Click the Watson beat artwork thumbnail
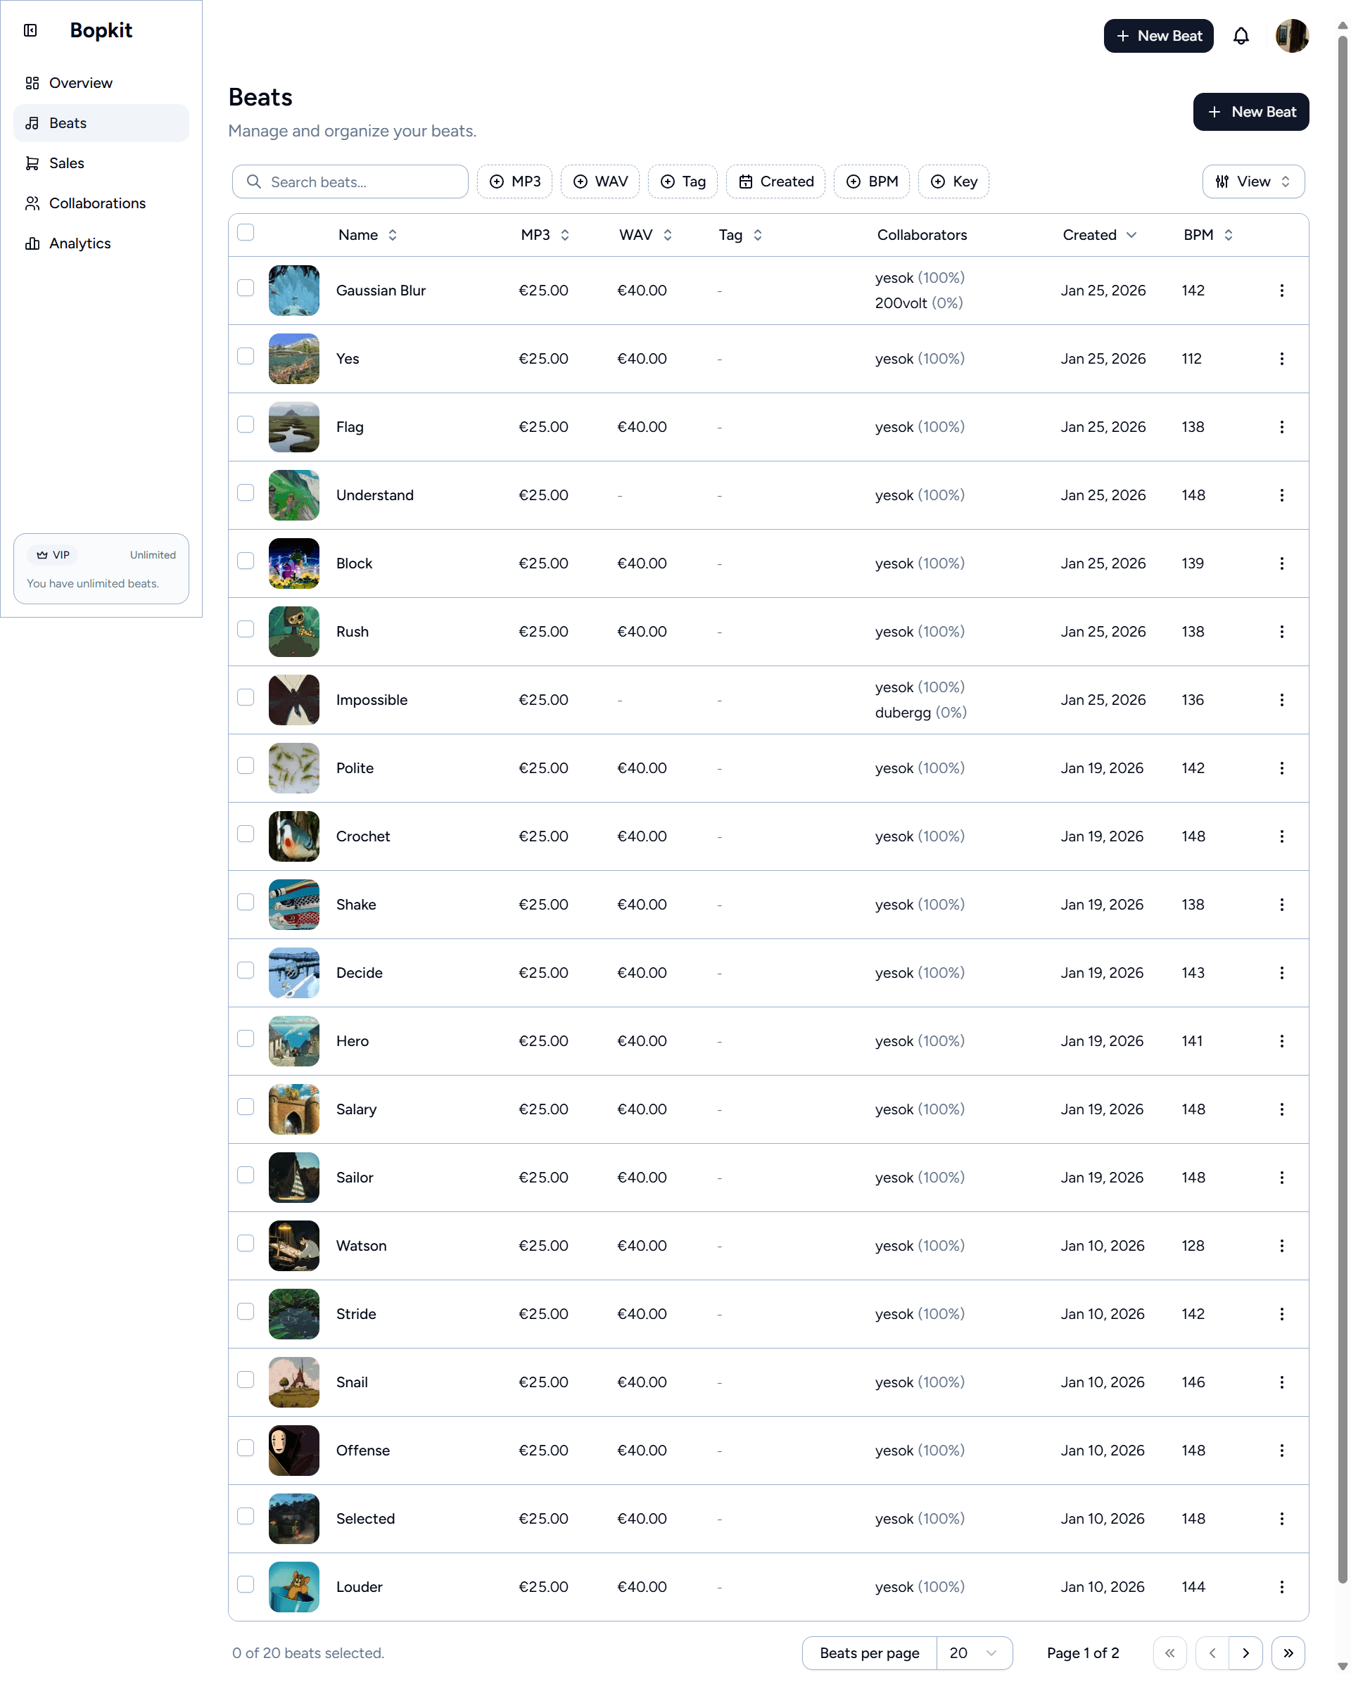 293,1245
